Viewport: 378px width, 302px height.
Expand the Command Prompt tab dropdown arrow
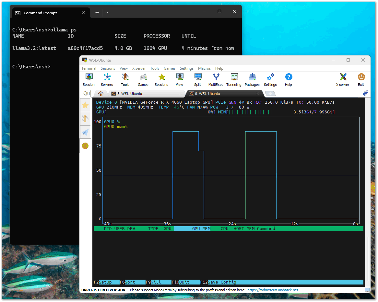[x=107, y=13]
